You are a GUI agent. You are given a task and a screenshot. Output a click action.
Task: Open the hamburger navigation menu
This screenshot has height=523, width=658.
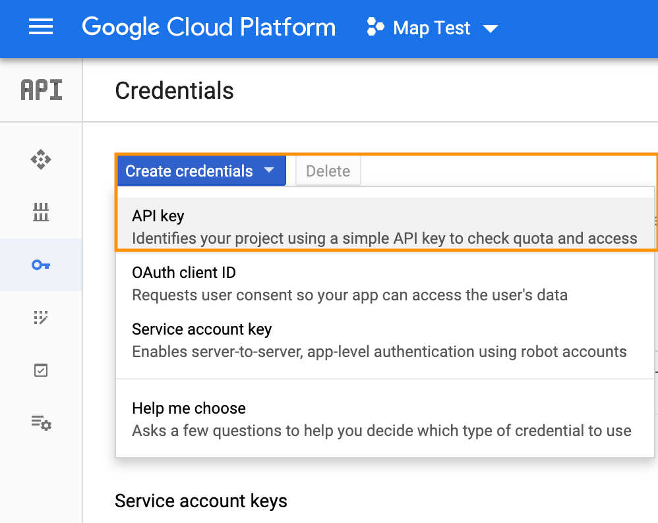click(41, 27)
